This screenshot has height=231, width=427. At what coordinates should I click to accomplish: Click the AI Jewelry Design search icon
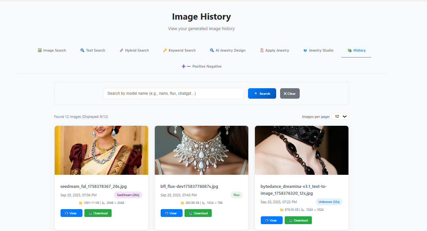211,50
